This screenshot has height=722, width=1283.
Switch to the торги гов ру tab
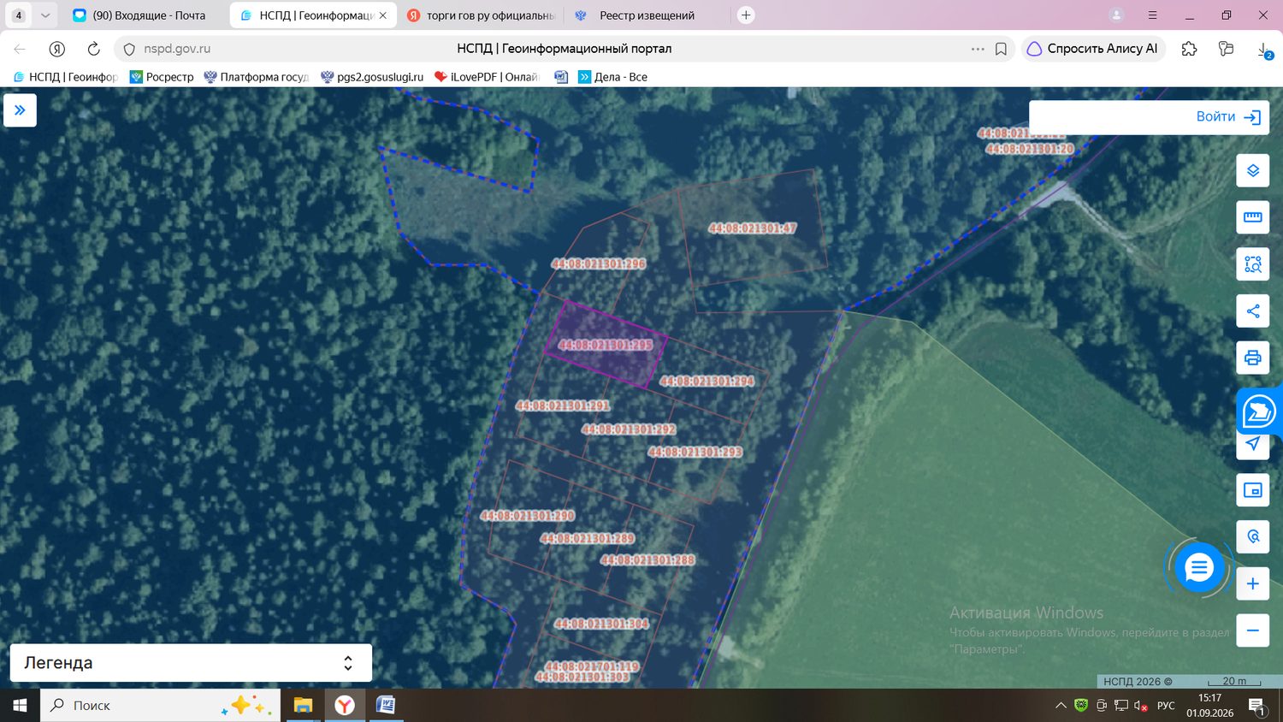coord(481,15)
